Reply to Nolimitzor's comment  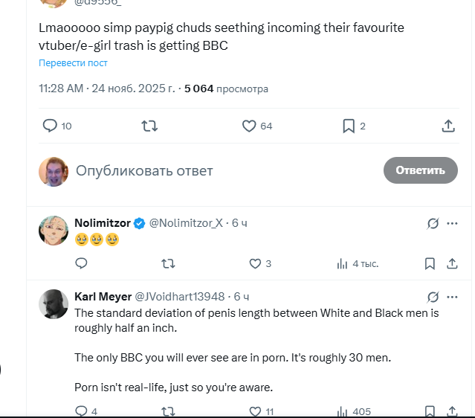pos(82,263)
